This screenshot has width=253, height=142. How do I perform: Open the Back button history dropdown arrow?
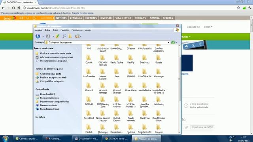43,36
